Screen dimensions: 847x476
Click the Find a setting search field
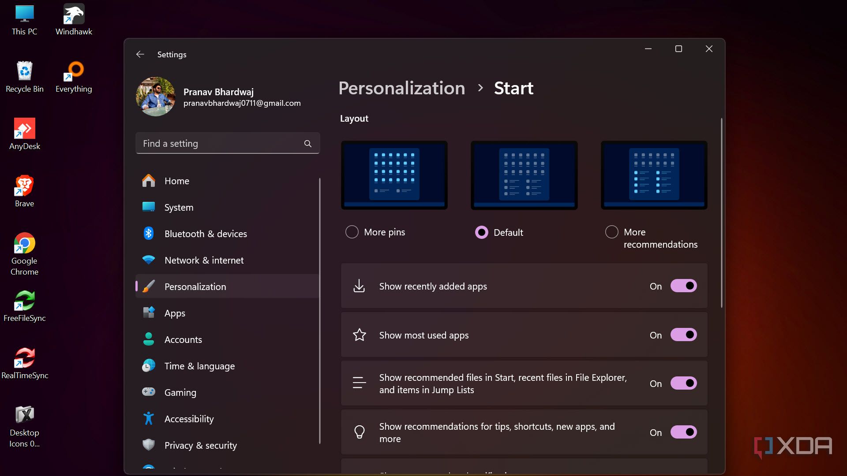click(228, 143)
